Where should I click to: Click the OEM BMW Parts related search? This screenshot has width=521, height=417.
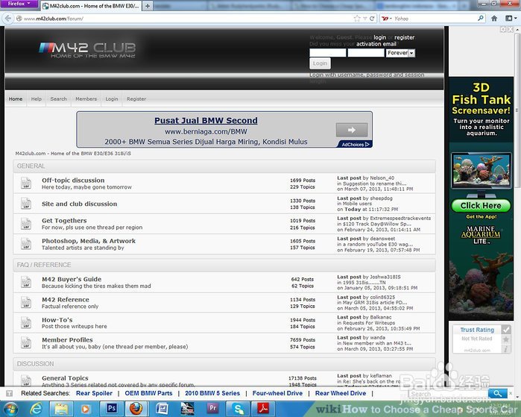pos(148,393)
